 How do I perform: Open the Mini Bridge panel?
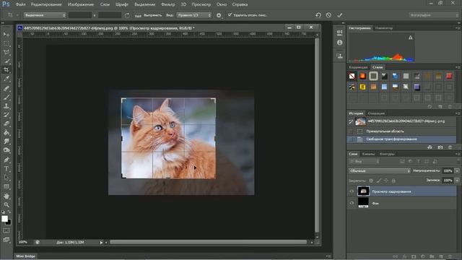(25, 256)
